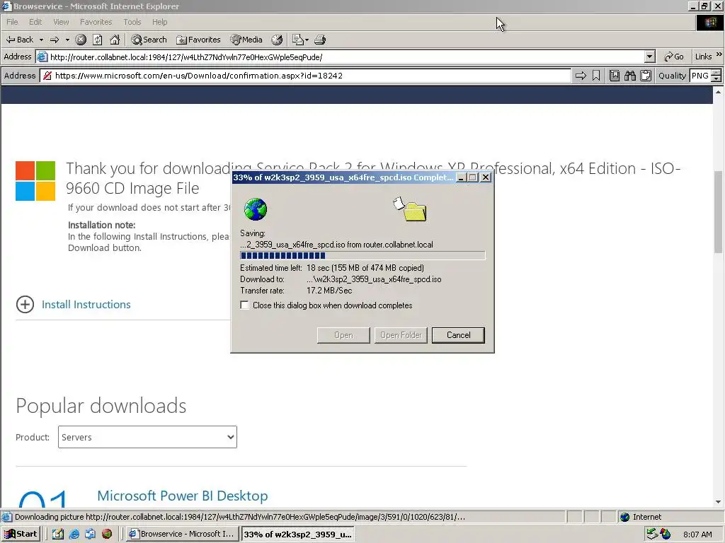
Task: Open the Product Servers dropdown
Action: click(x=147, y=437)
